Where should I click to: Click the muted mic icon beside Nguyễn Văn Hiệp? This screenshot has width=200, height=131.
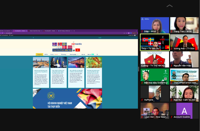point(172,66)
